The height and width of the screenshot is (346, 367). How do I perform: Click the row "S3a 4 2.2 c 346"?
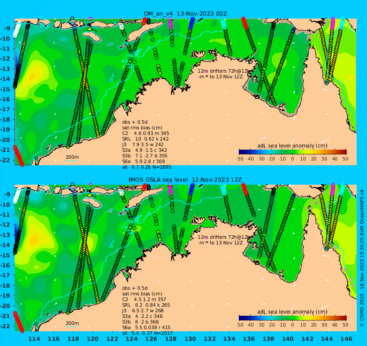coord(142,317)
